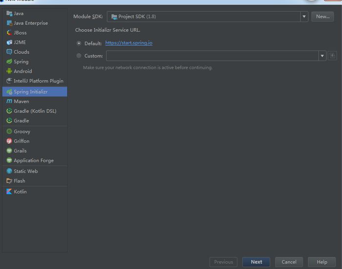Image resolution: width=342 pixels, height=269 pixels.
Task: Select the JBoss icon in sidebar
Action: pyautogui.click(x=9, y=33)
